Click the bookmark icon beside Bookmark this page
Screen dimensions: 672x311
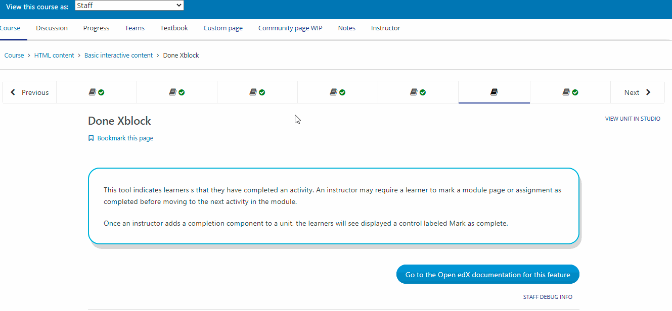pyautogui.click(x=91, y=138)
